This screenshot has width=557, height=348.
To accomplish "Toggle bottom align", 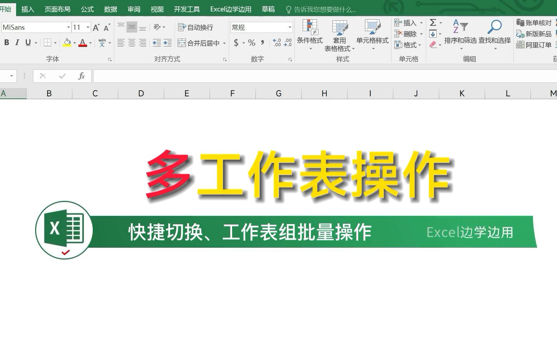I will tap(143, 27).
